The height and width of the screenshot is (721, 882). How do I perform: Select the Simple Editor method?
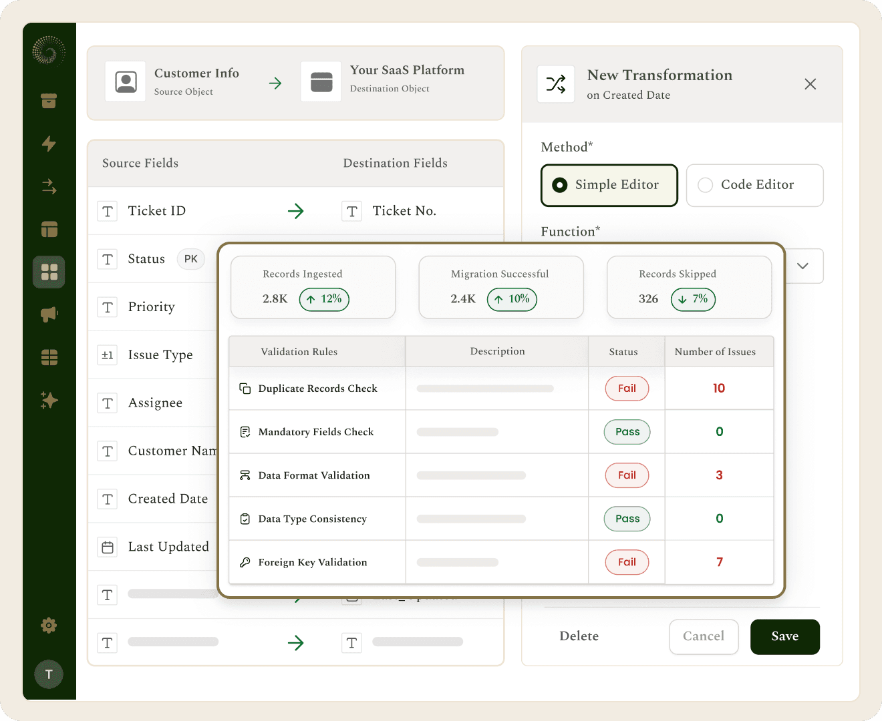coord(609,185)
